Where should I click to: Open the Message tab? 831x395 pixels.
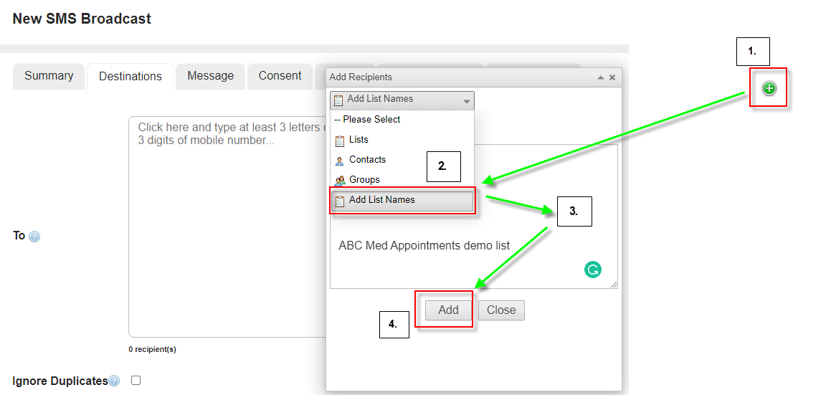click(210, 76)
